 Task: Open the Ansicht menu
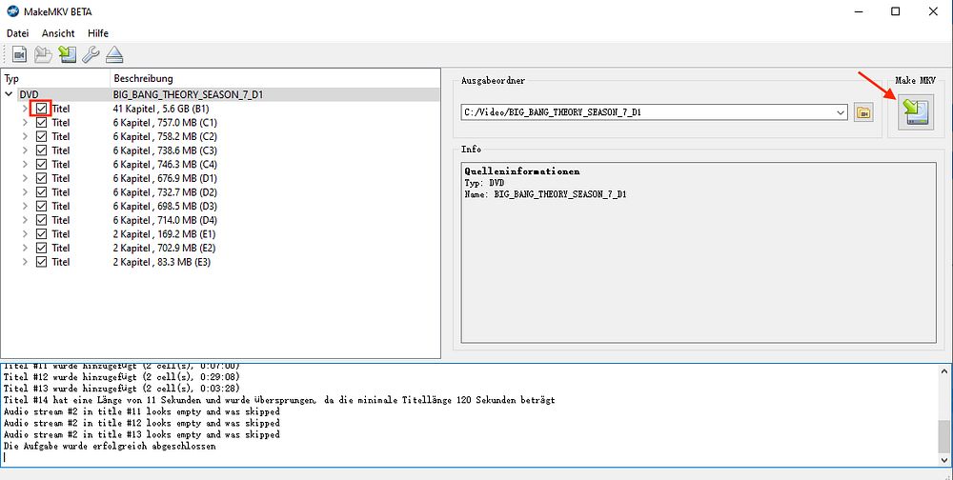tap(58, 33)
